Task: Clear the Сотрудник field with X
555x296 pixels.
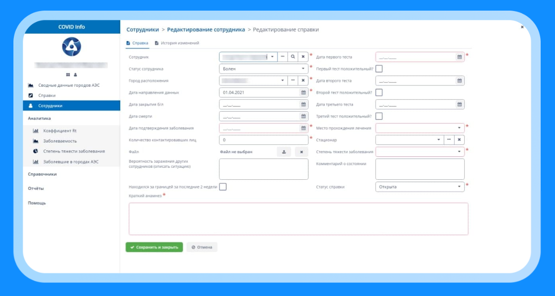Action: pyautogui.click(x=303, y=57)
